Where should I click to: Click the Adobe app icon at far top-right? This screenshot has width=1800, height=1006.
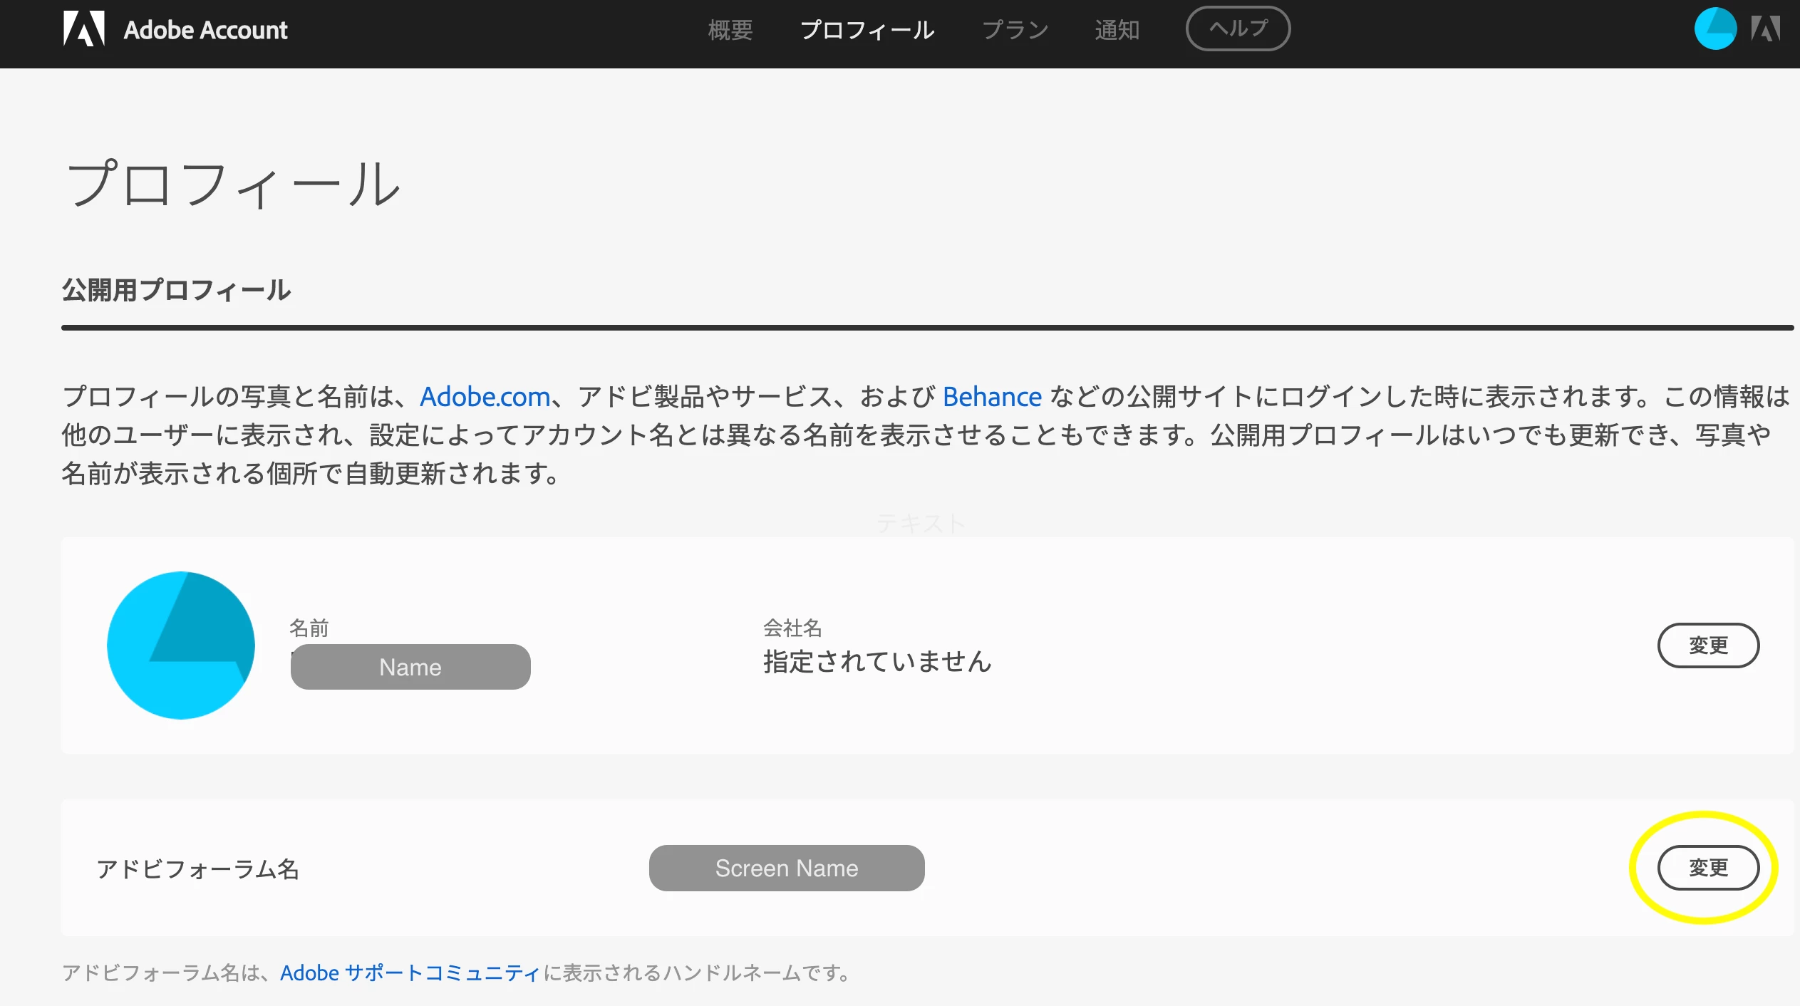[x=1764, y=28]
